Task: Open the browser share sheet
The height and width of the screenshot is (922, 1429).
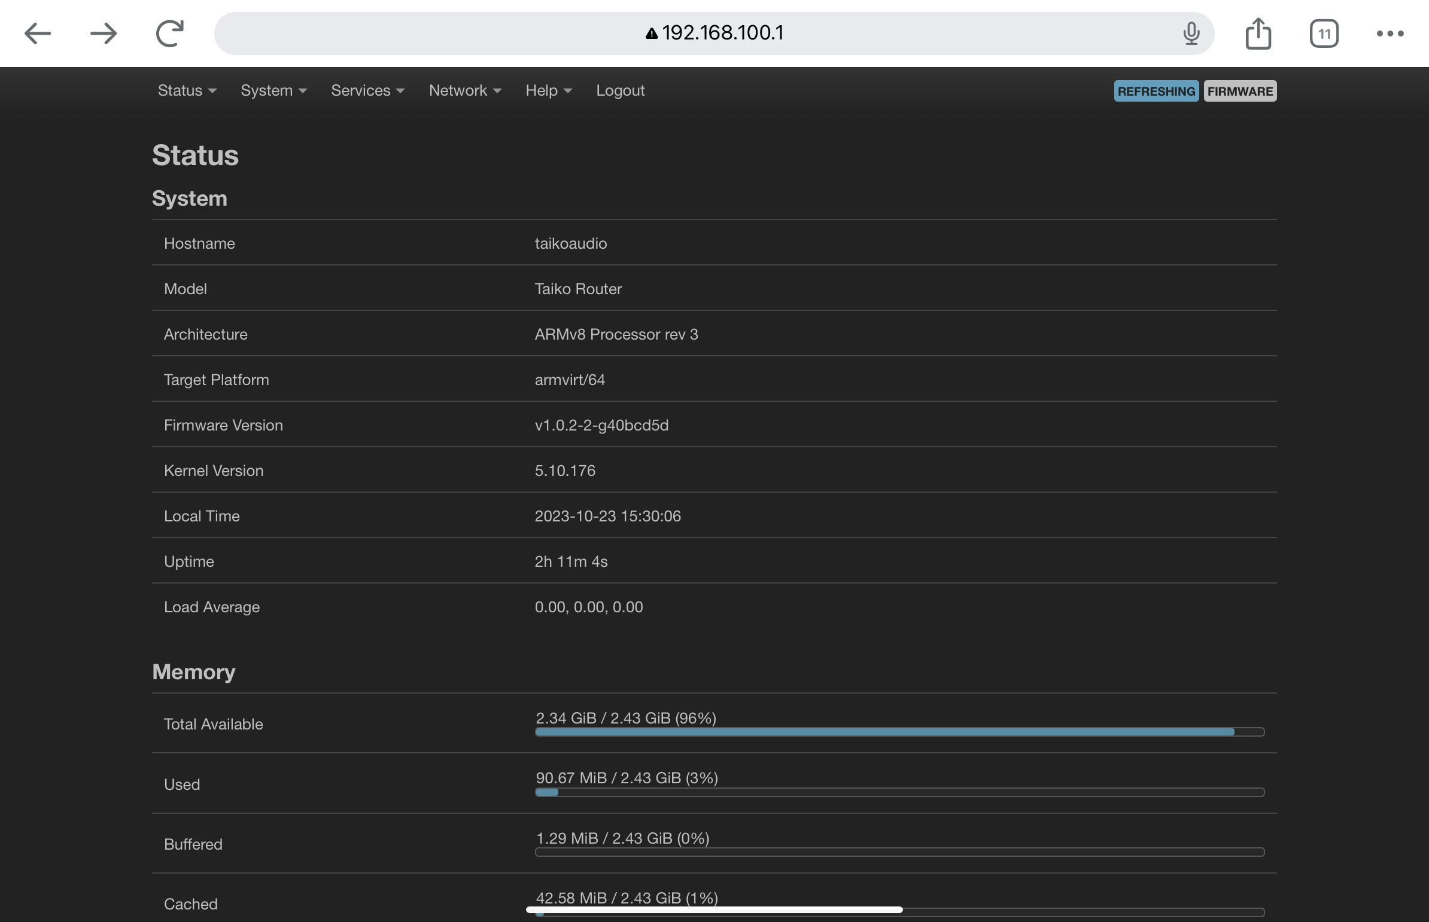Action: coord(1258,33)
